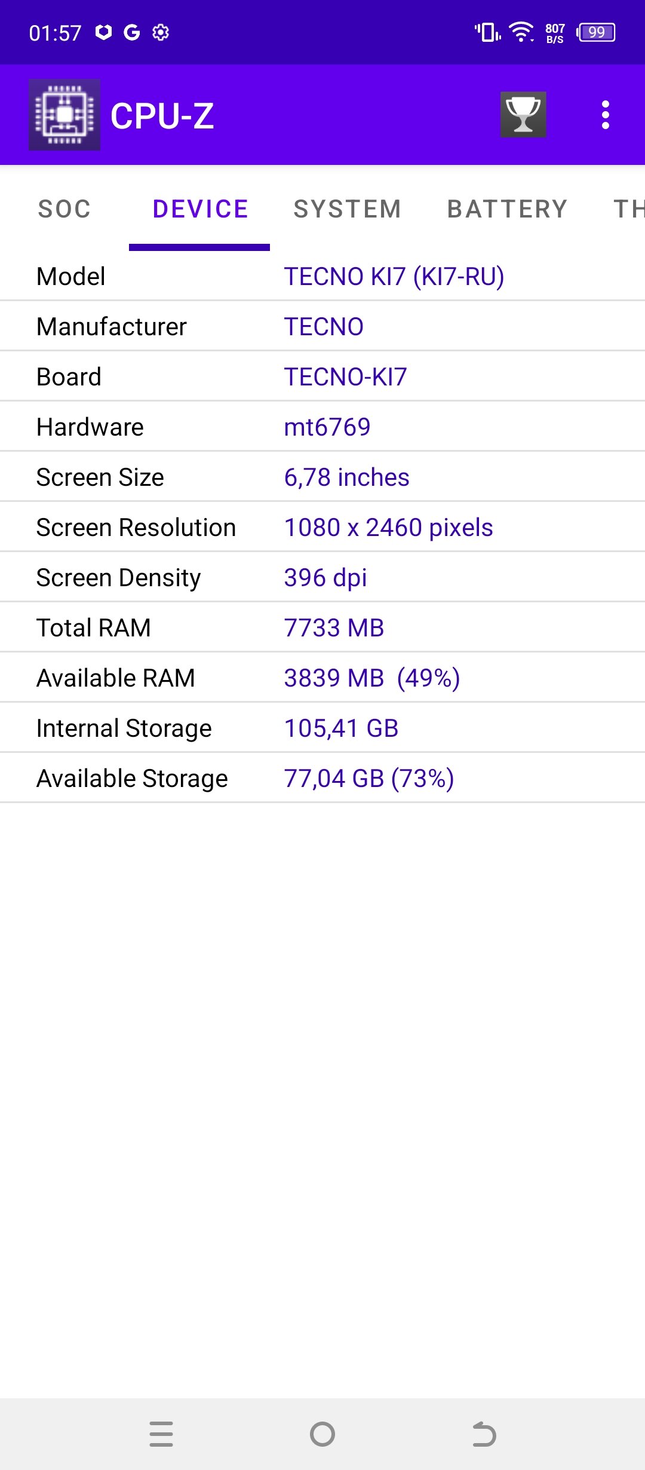The image size is (645, 1470).
Task: Switch to the SYSTEM tab
Action: click(347, 209)
